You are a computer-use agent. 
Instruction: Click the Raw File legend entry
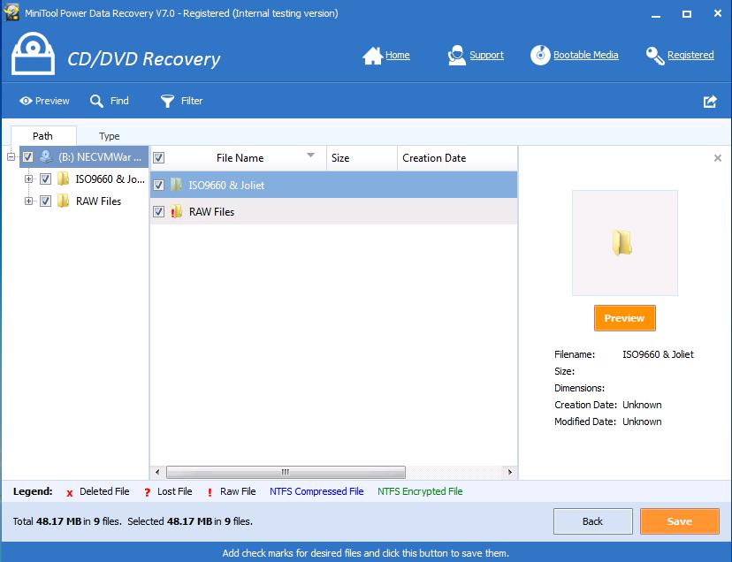point(232,491)
